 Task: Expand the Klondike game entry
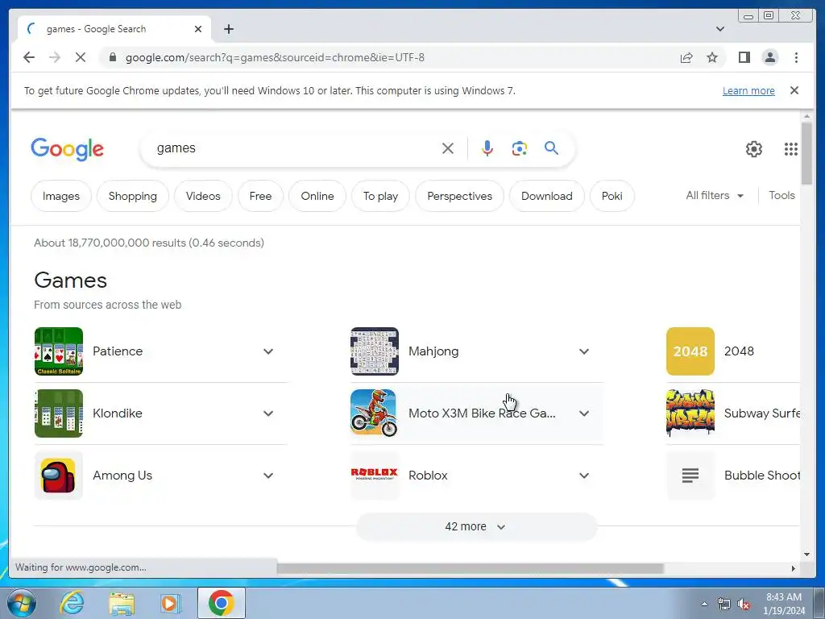pos(267,413)
